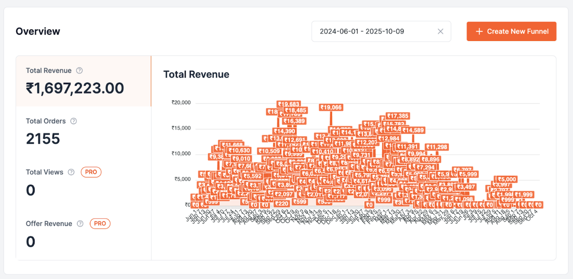Select the ₹5,000 data label in the chart
573x279 pixels.
(507, 179)
